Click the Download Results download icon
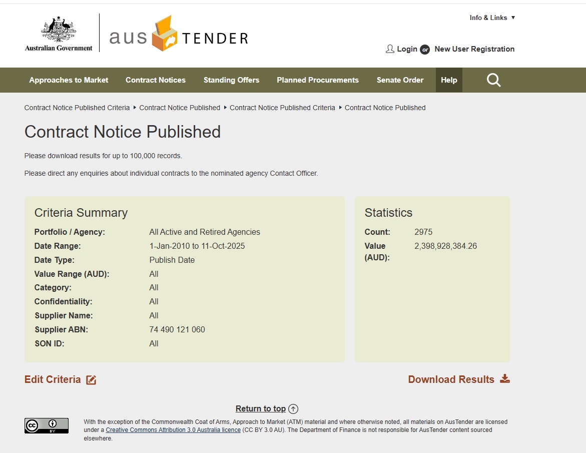586x453 pixels. click(x=505, y=379)
